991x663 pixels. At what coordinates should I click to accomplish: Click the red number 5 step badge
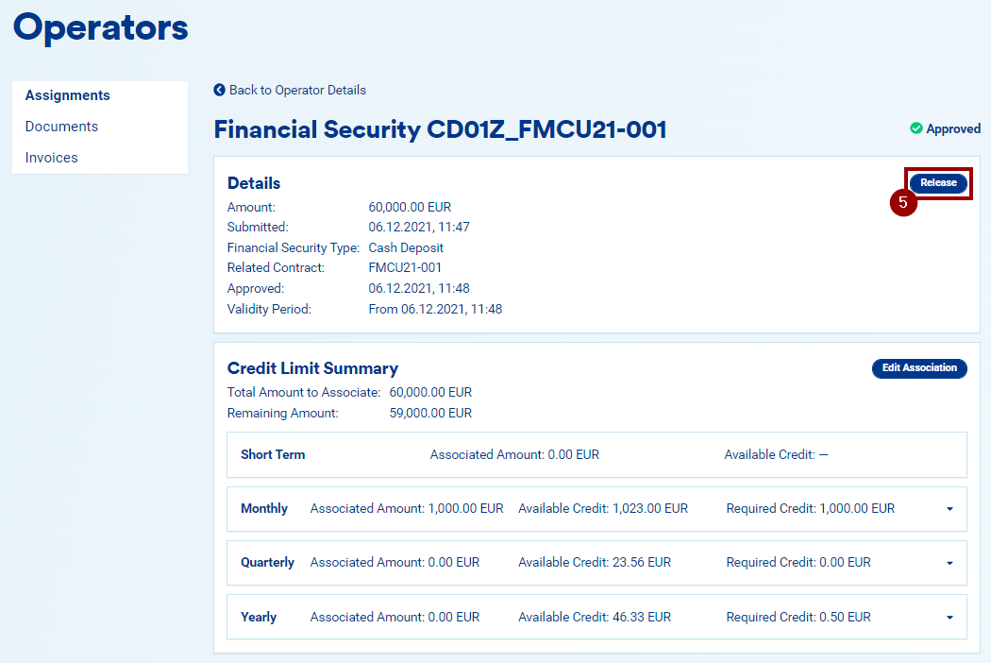tap(903, 202)
